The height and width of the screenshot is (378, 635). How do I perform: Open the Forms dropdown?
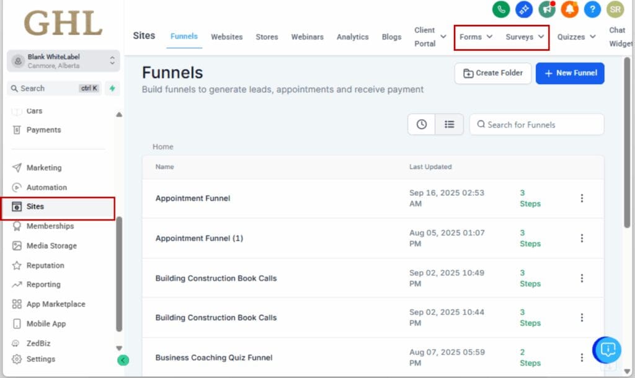click(474, 37)
